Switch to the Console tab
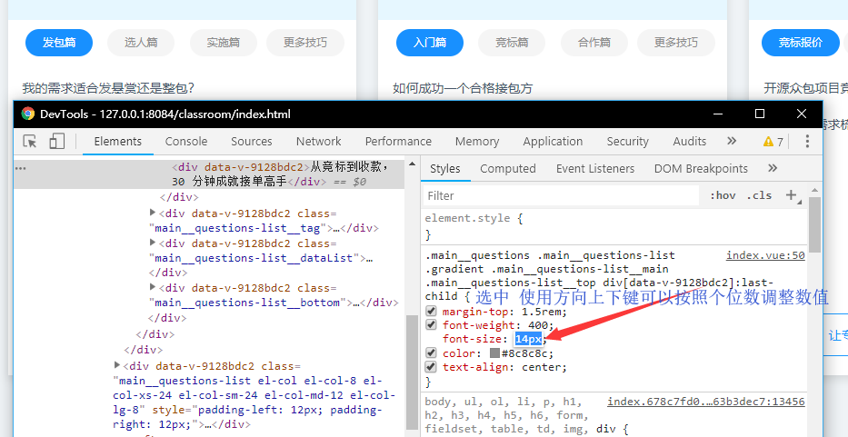The height and width of the screenshot is (437, 848). coord(186,142)
